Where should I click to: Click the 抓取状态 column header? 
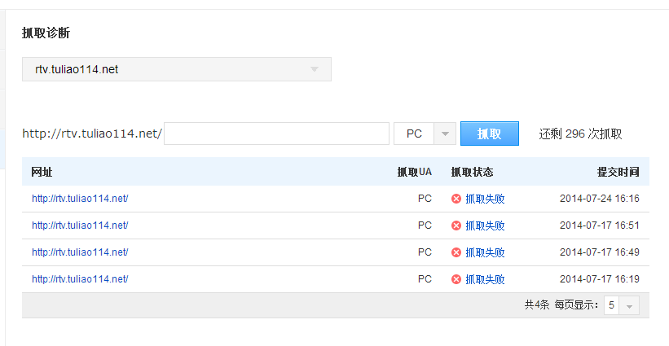click(472, 172)
